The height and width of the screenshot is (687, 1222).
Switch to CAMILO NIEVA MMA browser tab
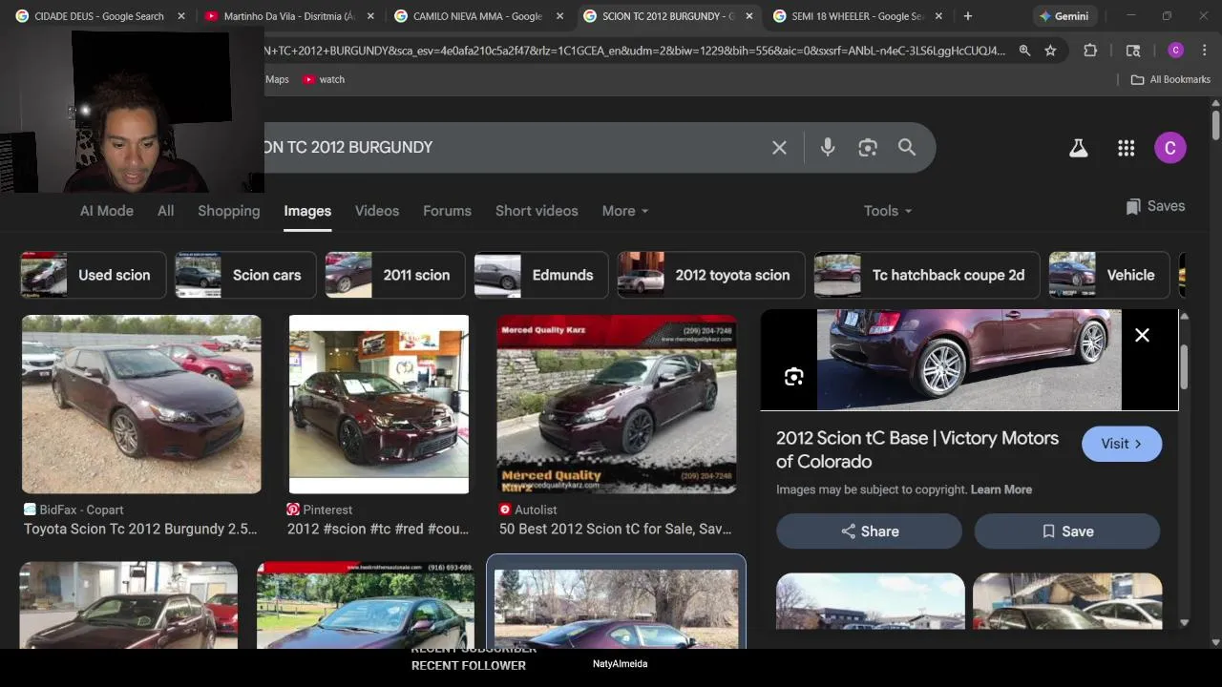479,16
